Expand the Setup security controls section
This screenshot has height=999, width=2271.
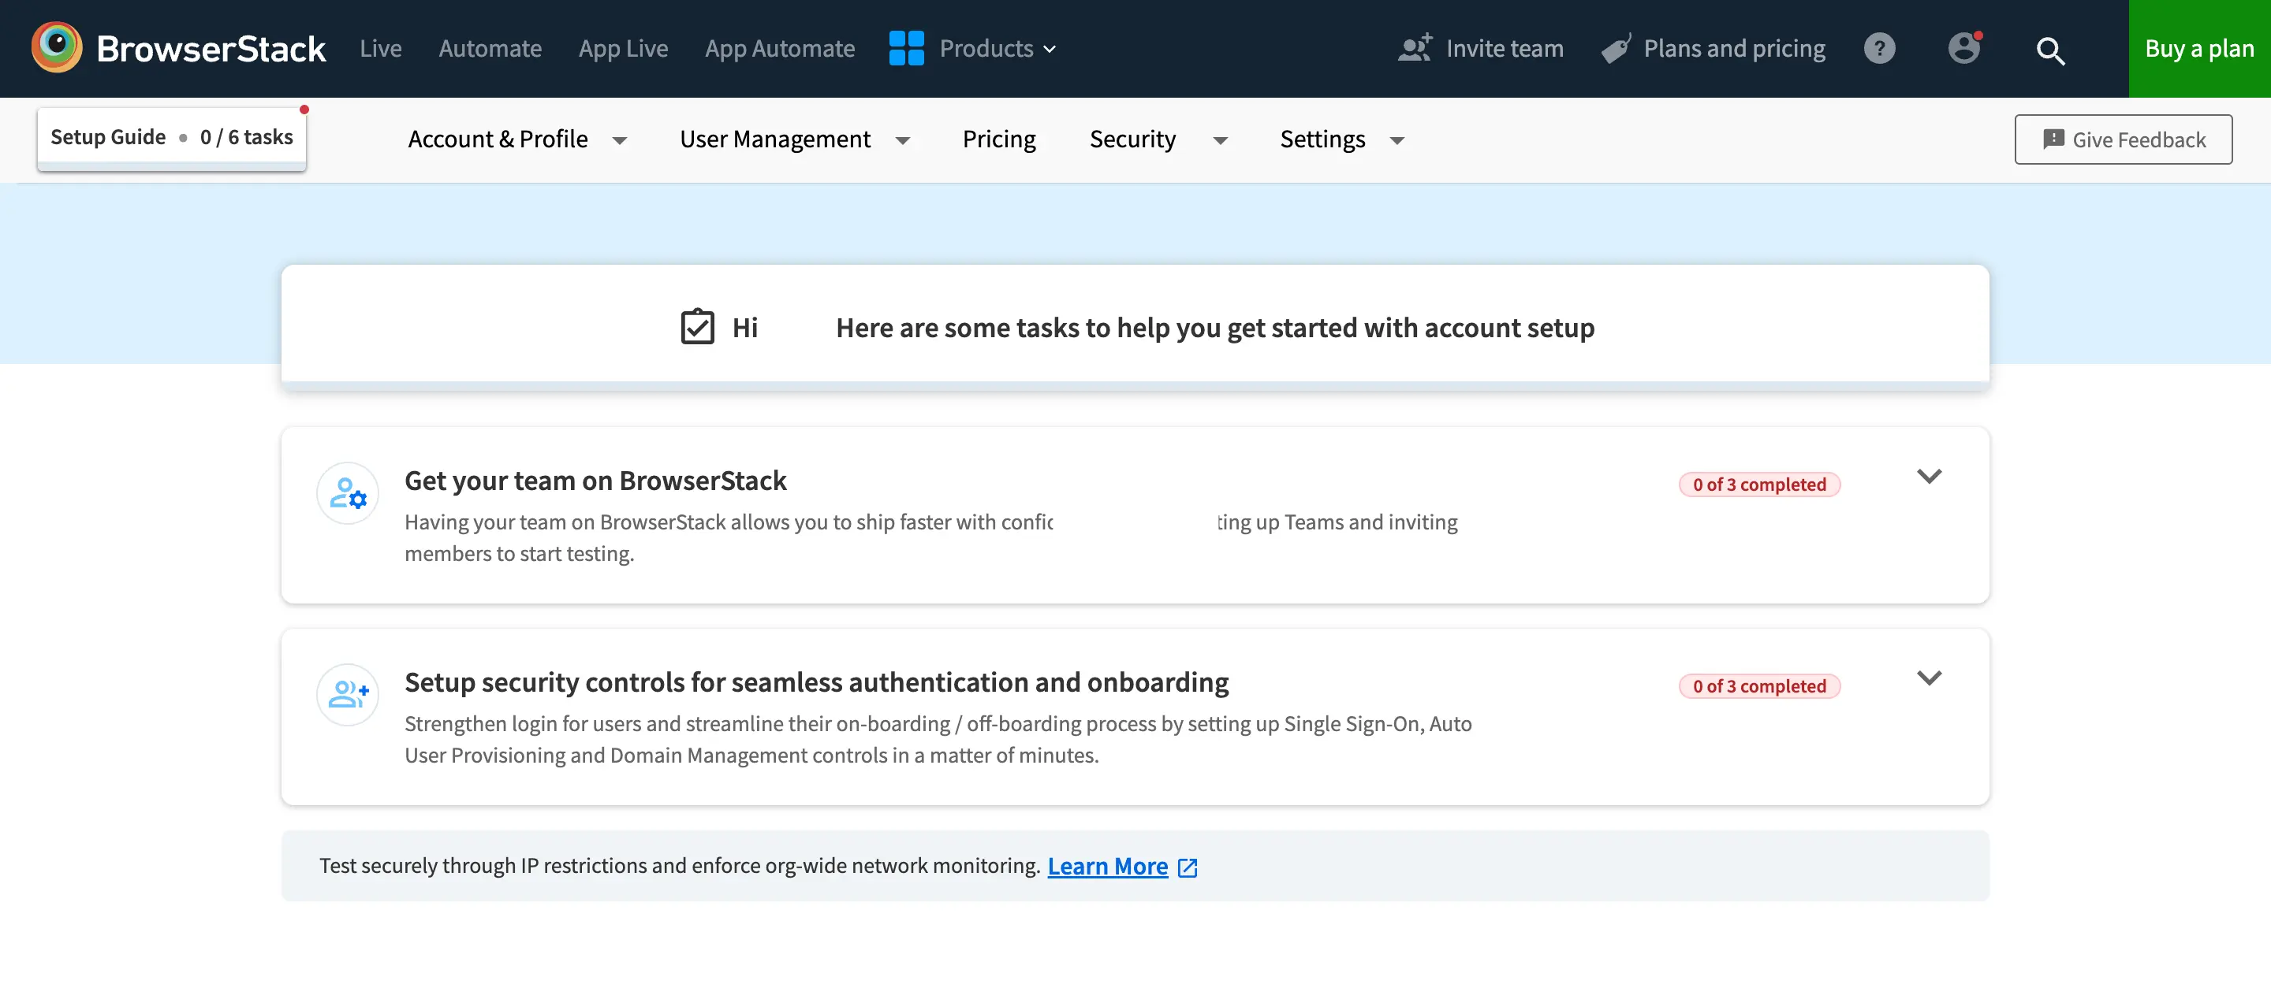tap(1930, 678)
